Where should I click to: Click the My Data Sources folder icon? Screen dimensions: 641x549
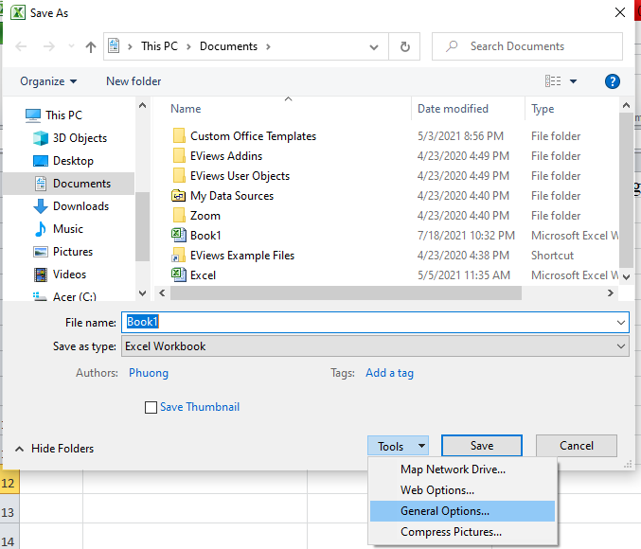[178, 196]
